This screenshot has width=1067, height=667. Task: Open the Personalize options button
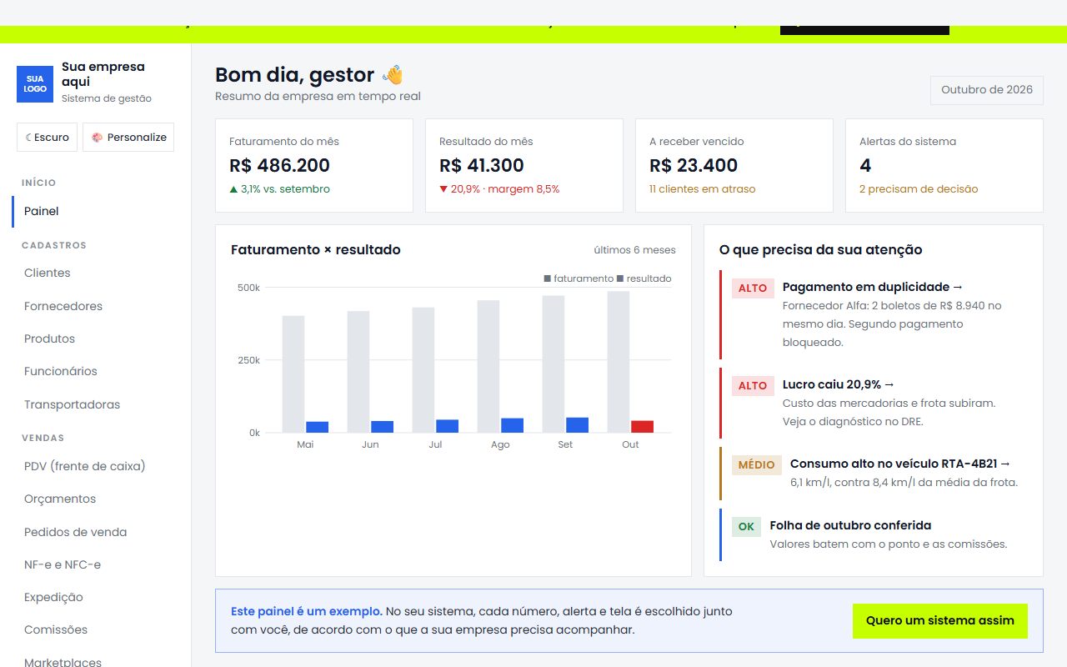128,138
